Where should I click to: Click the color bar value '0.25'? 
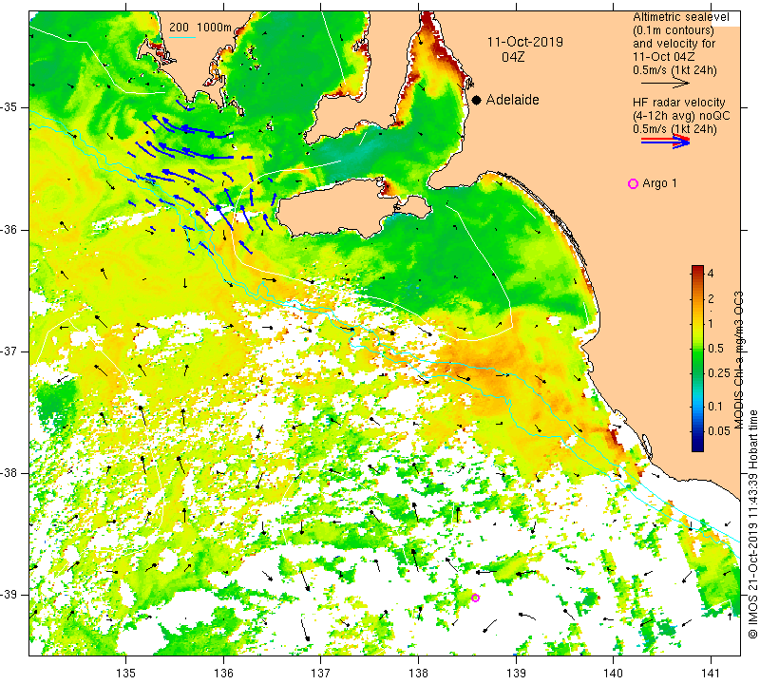[719, 372]
